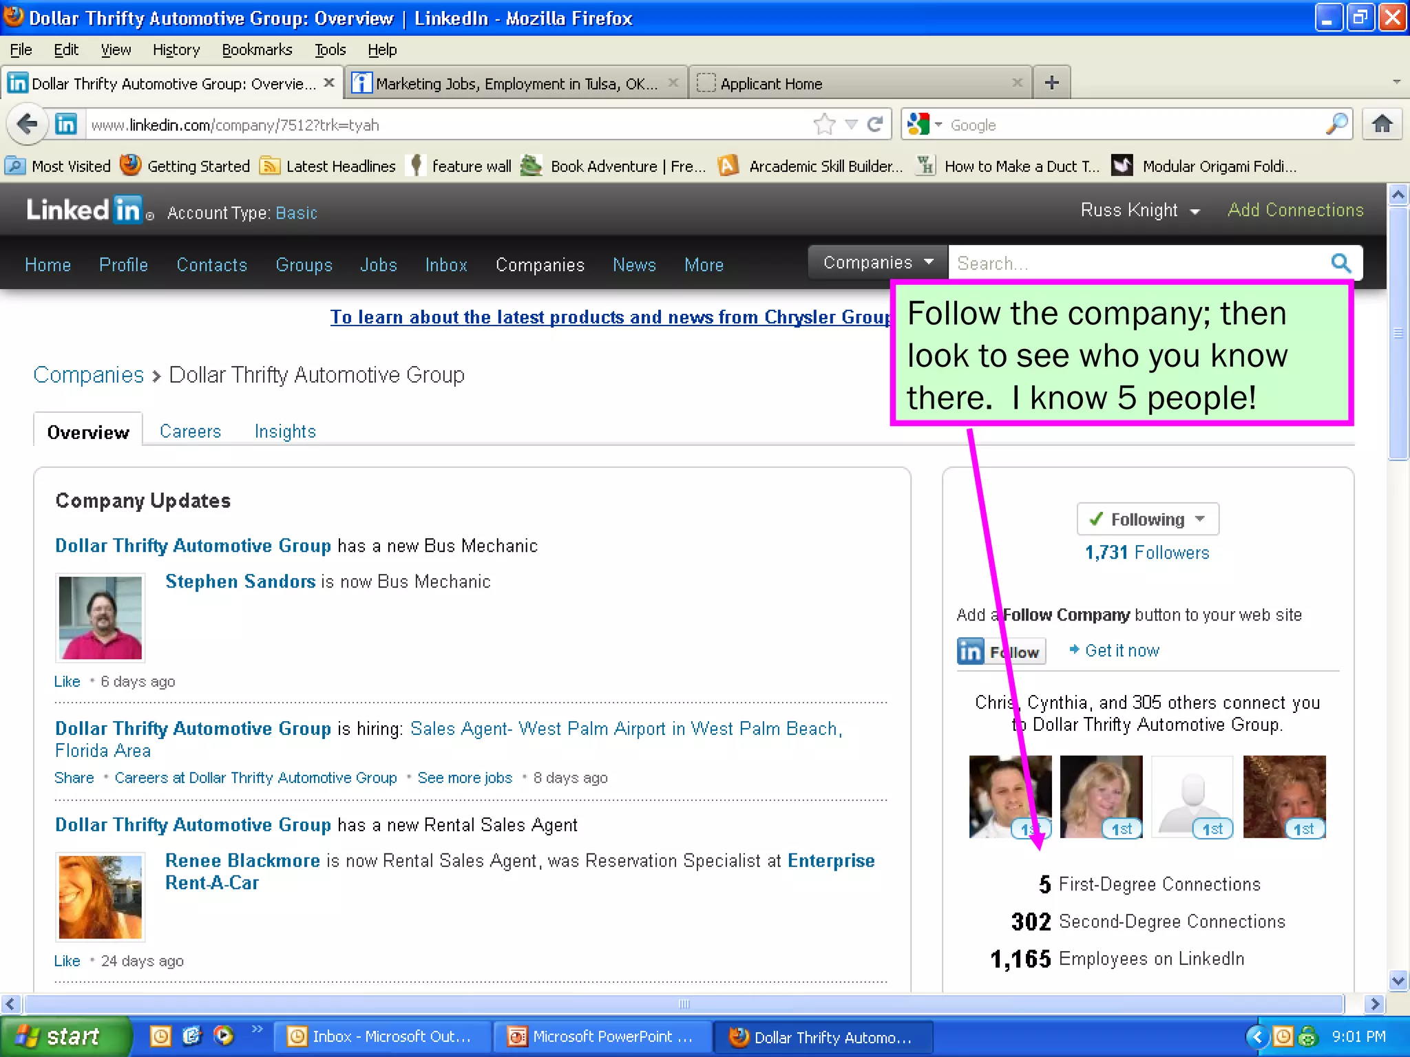Switch to the Insights tab
1410x1057 pixels.
coord(285,431)
